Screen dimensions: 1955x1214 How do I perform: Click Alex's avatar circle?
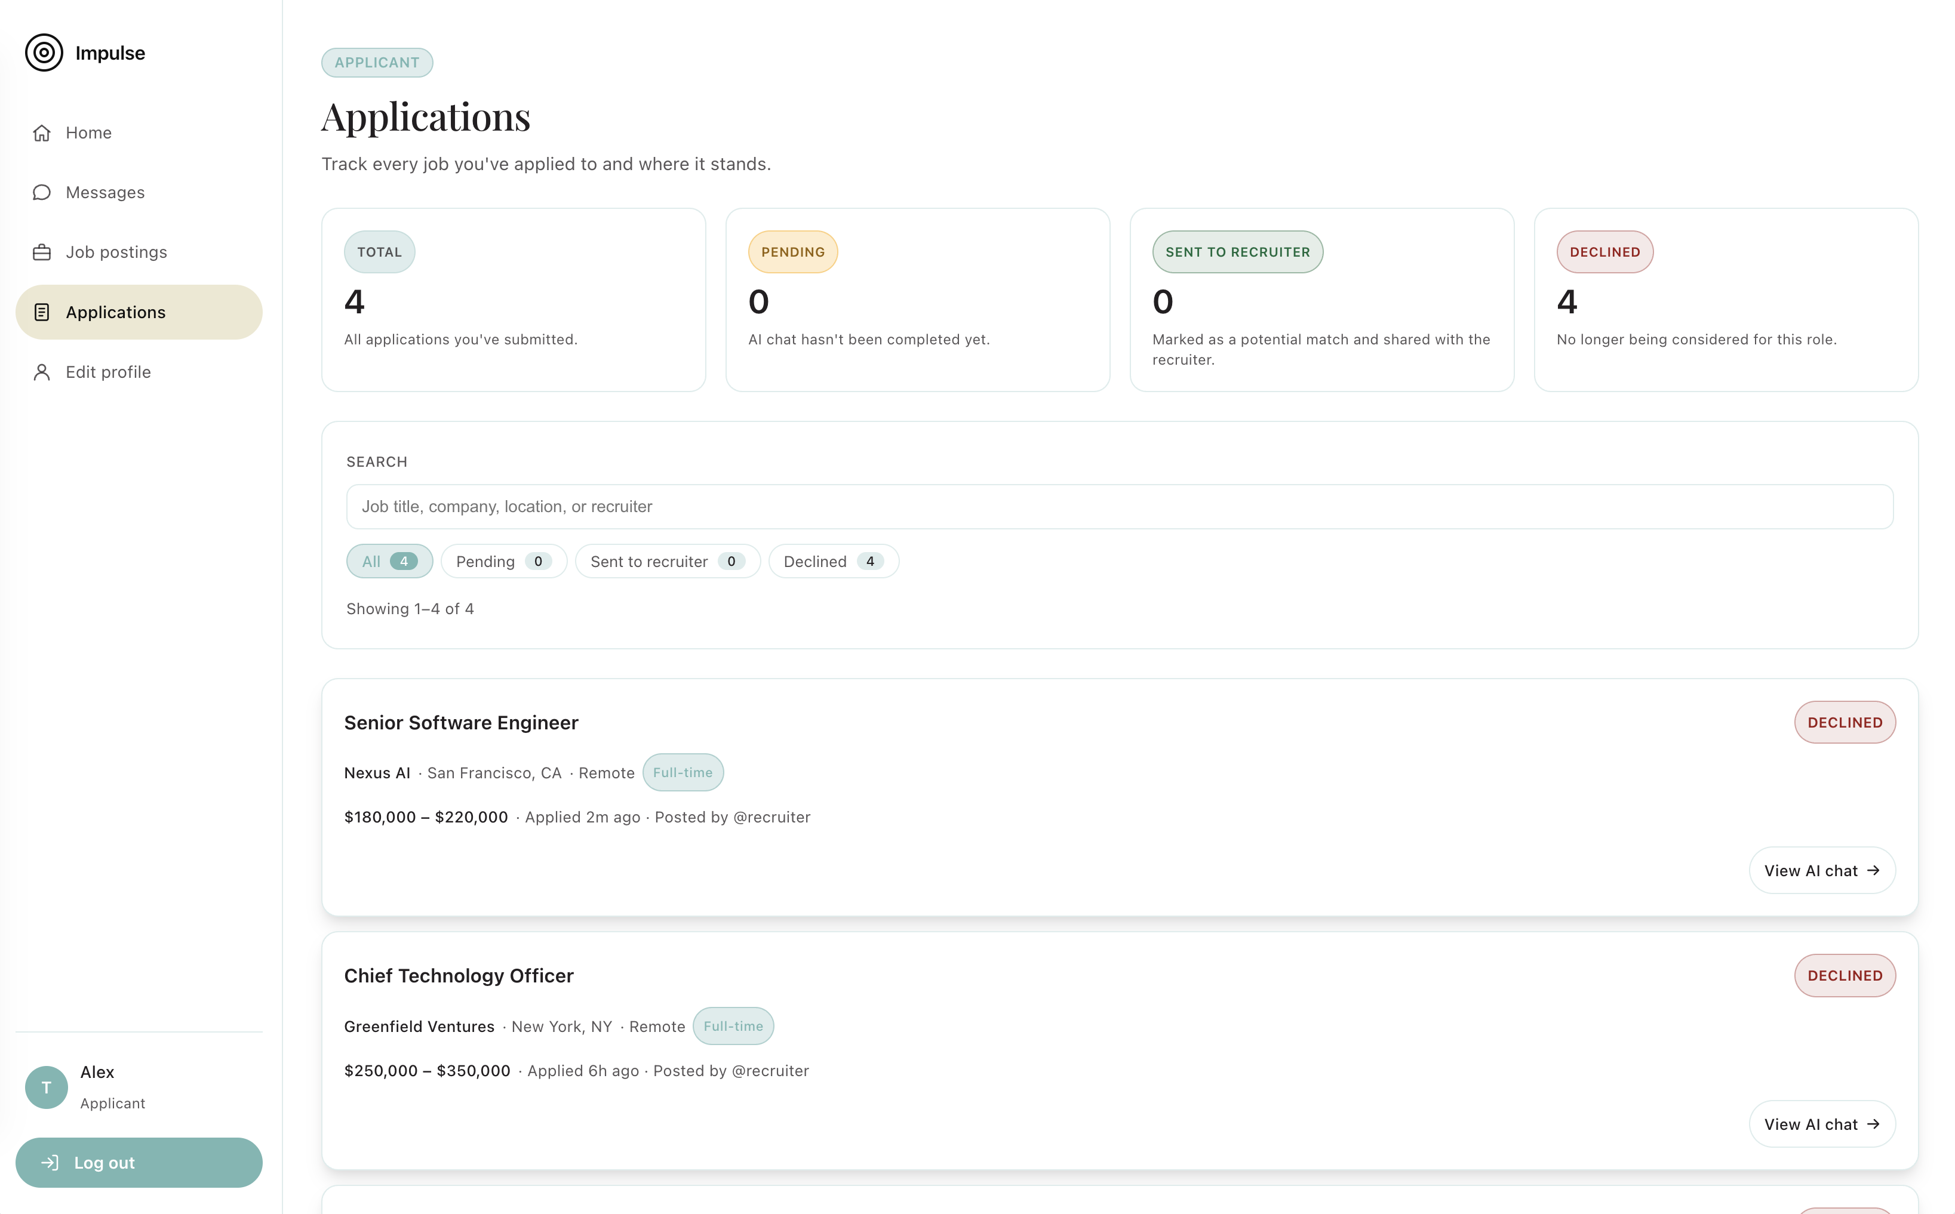point(46,1087)
